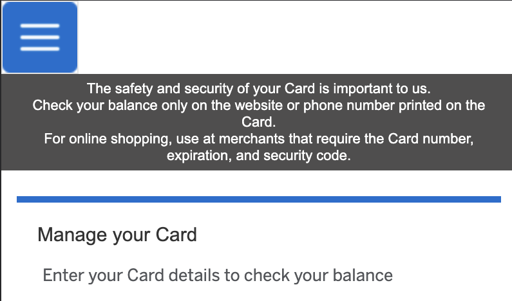Click the top bar of the hamburger icon
This screenshot has height=301, width=512.
tap(40, 26)
